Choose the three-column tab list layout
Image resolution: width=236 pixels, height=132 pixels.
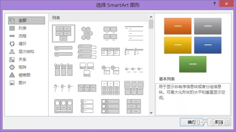(x=63, y=70)
